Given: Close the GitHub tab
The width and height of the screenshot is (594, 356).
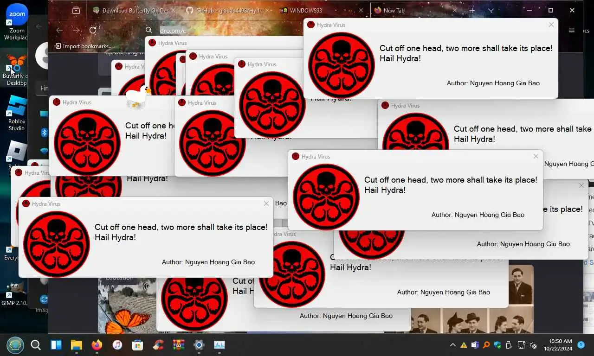Looking at the screenshot, I should click(x=267, y=10).
